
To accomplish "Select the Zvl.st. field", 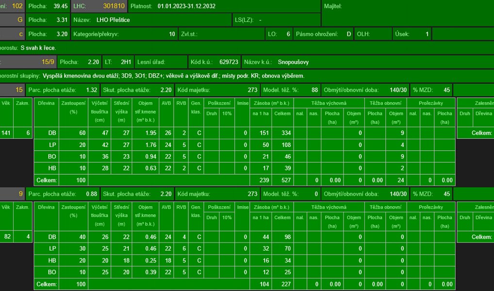I will [x=221, y=34].
